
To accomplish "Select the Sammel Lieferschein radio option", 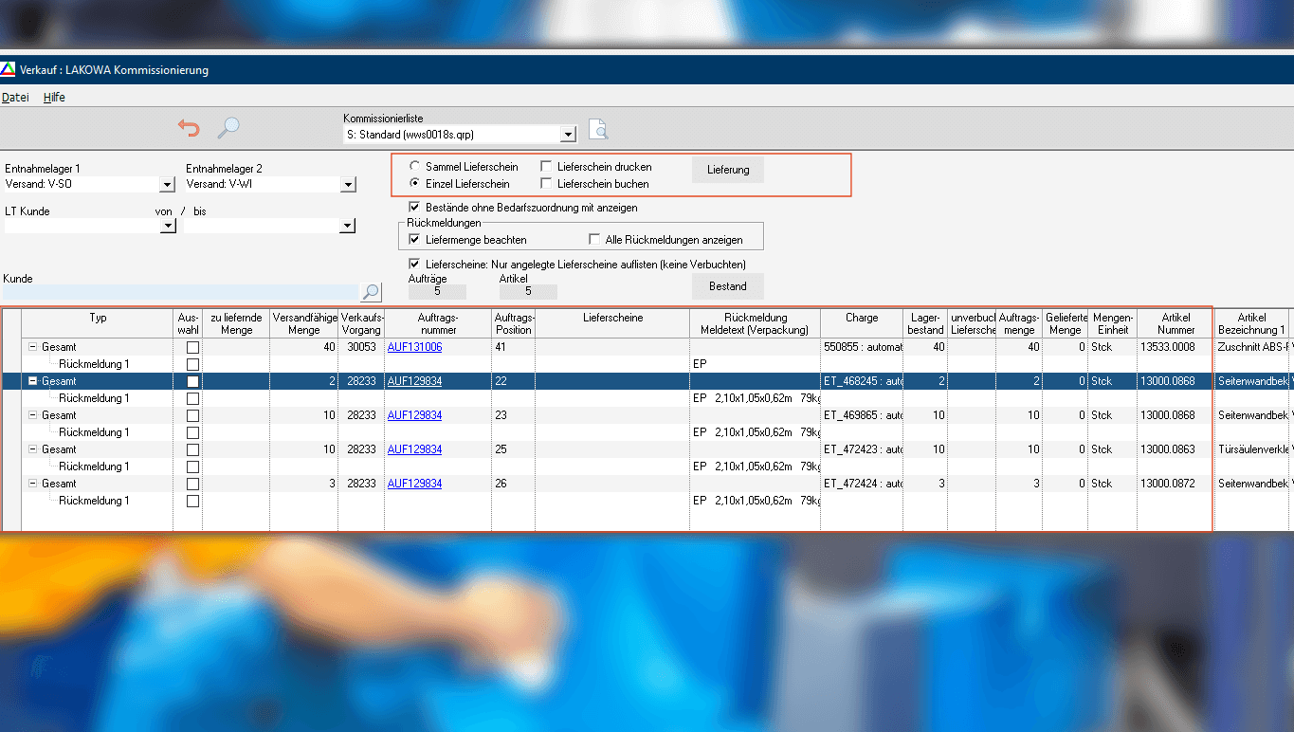I will (415, 167).
